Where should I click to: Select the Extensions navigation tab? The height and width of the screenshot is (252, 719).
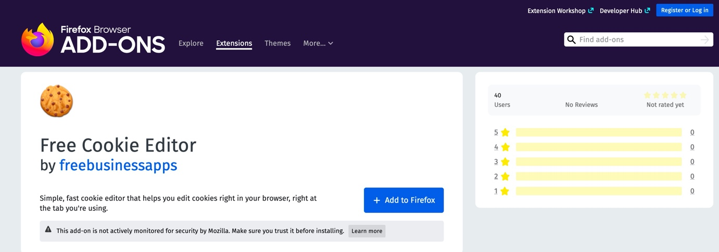point(234,43)
